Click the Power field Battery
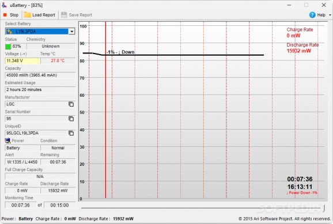The height and width of the screenshot is (224, 333). (x=22, y=148)
